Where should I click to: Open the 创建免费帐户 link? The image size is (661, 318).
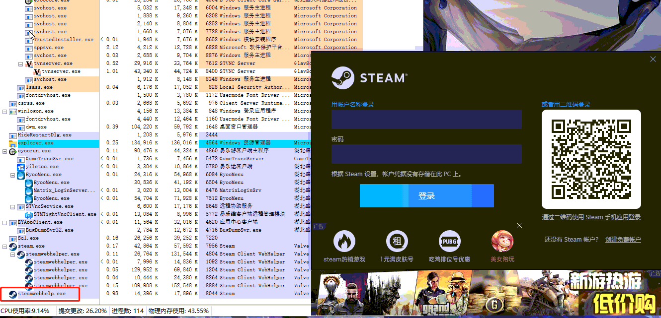[623, 240]
